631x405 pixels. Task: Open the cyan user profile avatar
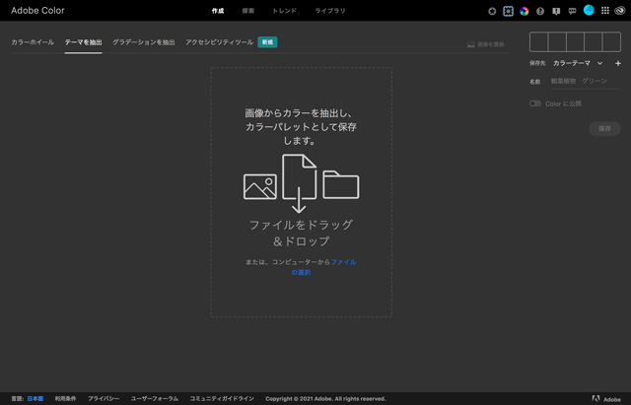589,10
